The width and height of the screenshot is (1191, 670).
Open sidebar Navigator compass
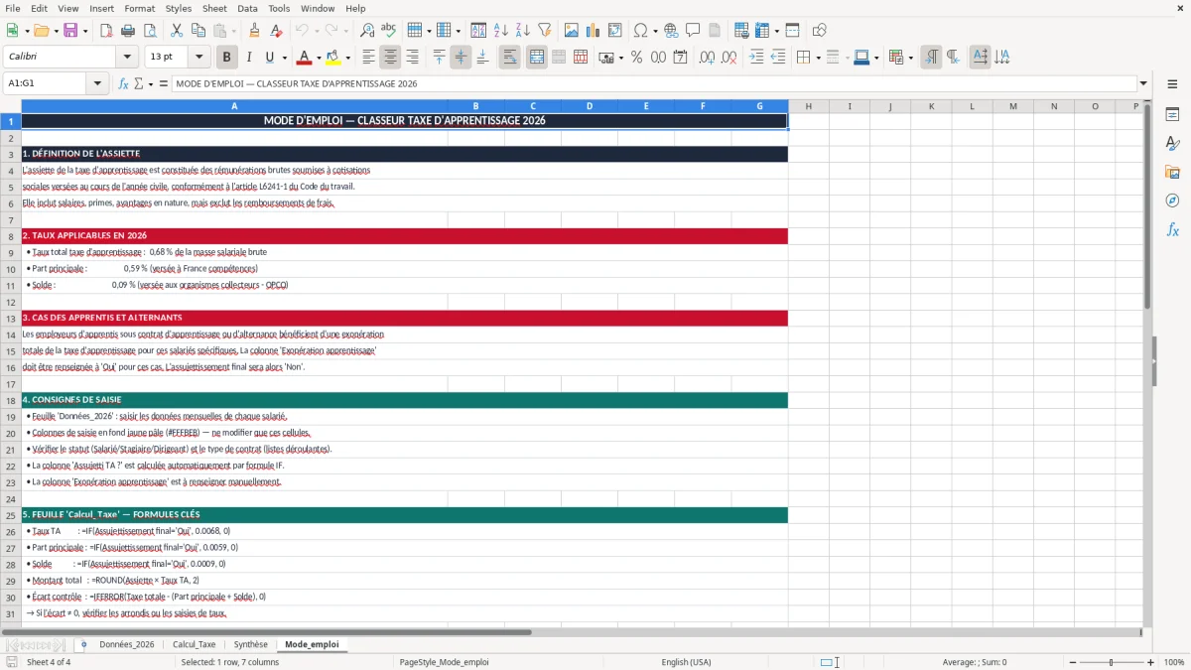[x=1172, y=201]
